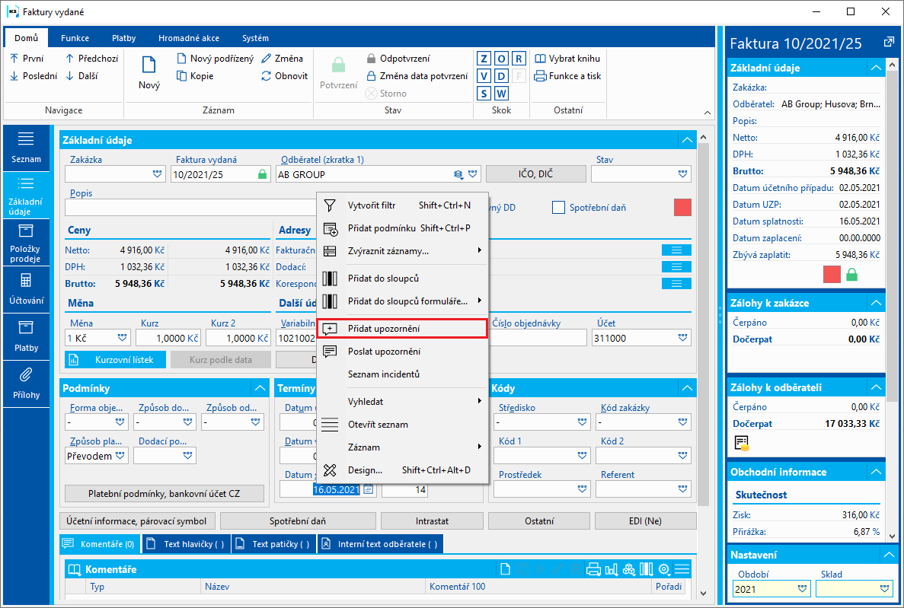Click the Intrastat button

coord(432,521)
